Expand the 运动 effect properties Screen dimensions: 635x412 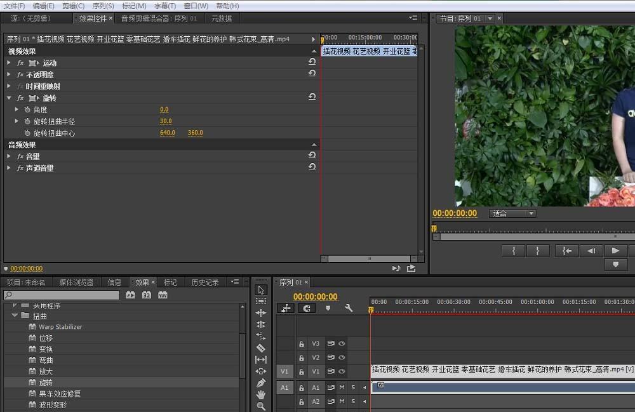pyautogui.click(x=9, y=63)
